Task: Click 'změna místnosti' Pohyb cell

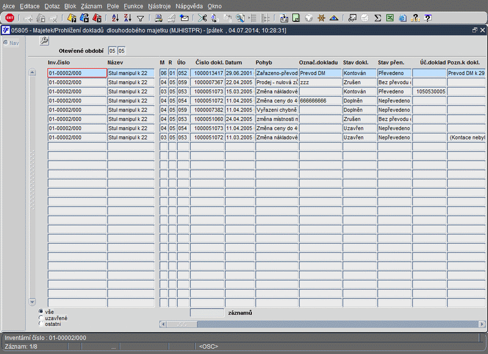Action: click(x=277, y=119)
